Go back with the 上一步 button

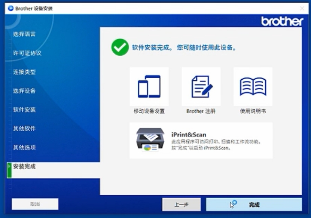[181, 205]
